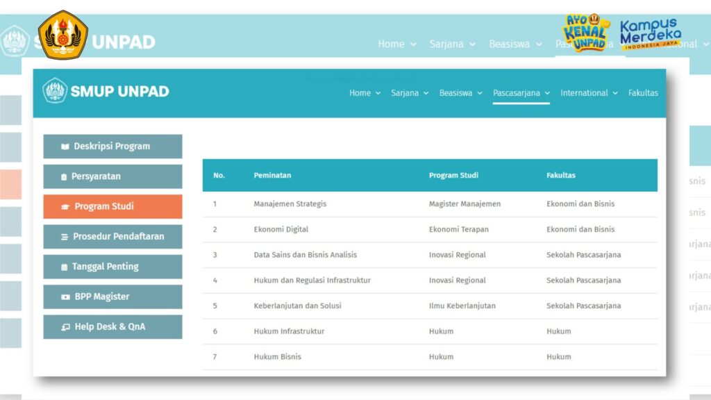This screenshot has height=400, width=711.
Task: Expand the International dropdown chevron
Action: pyautogui.click(x=615, y=93)
